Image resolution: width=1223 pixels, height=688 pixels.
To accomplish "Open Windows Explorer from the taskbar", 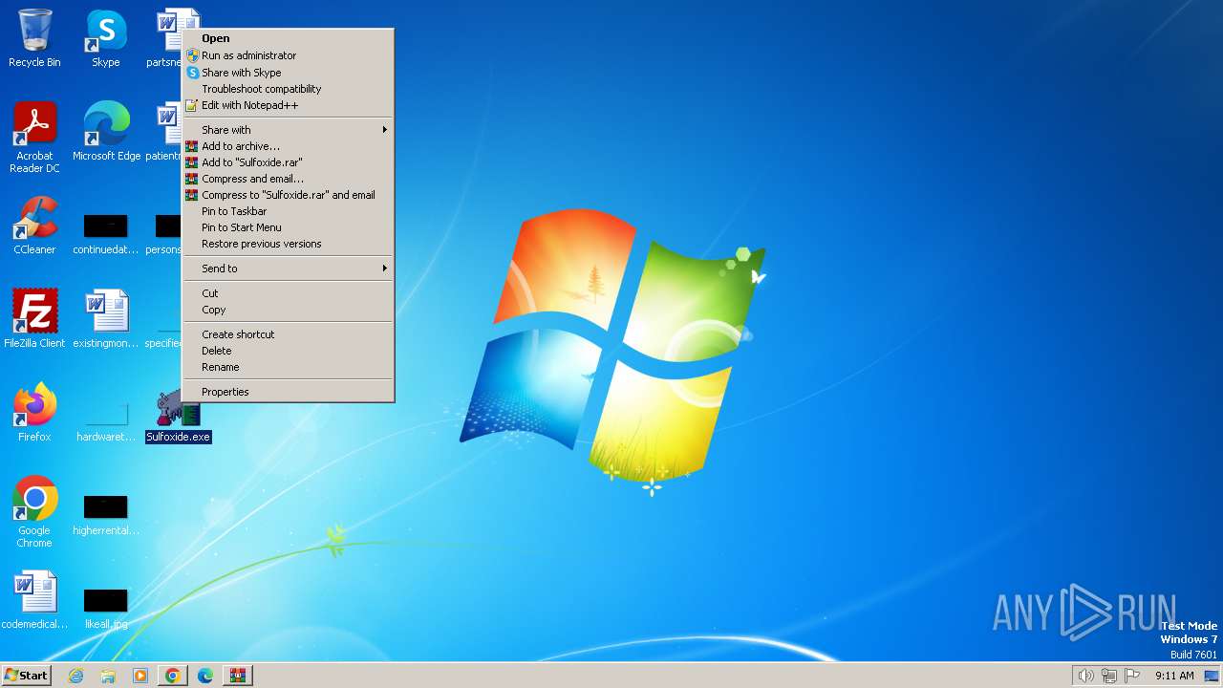I will [x=108, y=676].
